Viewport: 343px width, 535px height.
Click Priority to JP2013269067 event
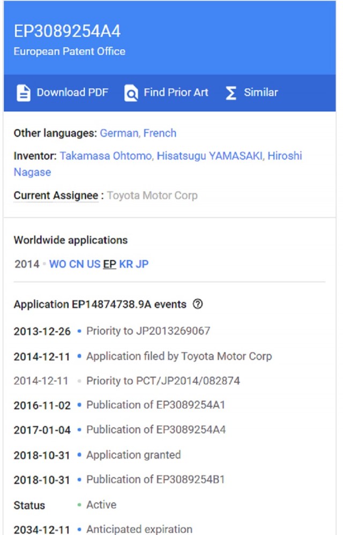pos(148,331)
